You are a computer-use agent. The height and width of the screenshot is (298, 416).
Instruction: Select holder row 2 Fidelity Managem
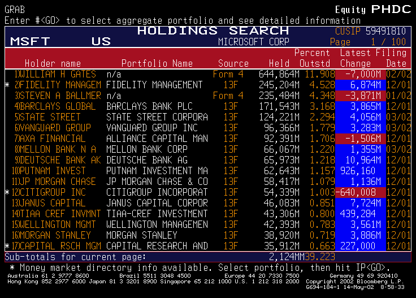pyautogui.click(x=208, y=85)
